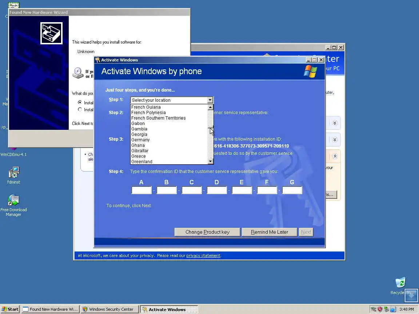Expand first Security Center section chevron

(x=335, y=123)
